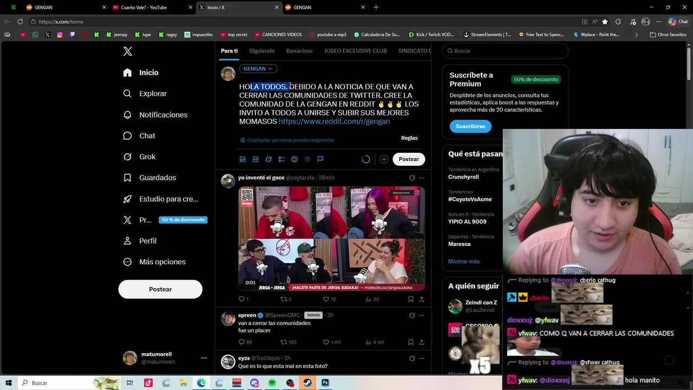This screenshot has width=693, height=390.
Task: Switch to the Bananirou tab
Action: (299, 51)
